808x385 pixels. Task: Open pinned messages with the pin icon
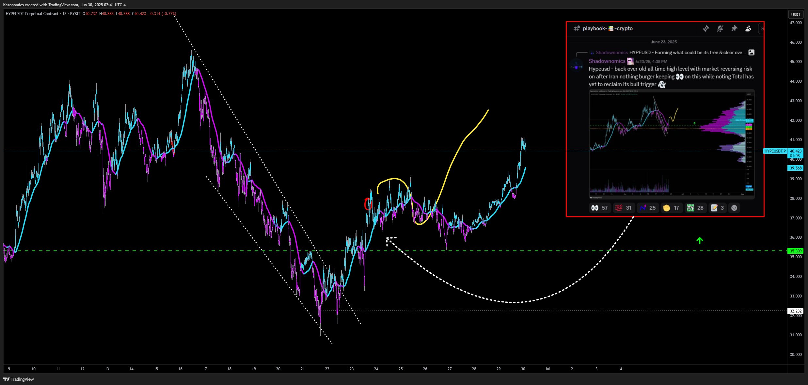tap(734, 29)
